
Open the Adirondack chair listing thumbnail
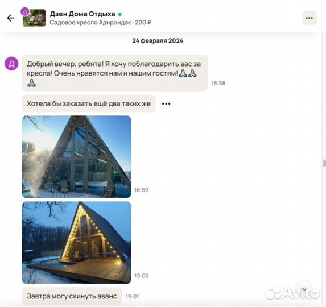point(35,18)
